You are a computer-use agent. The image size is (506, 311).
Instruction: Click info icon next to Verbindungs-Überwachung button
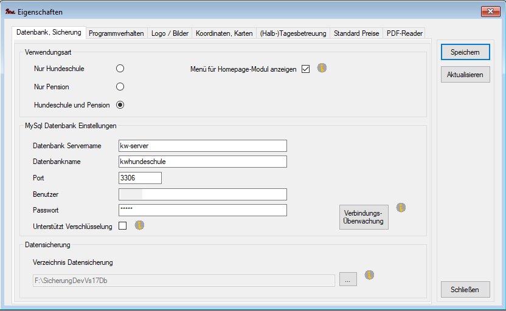pyautogui.click(x=401, y=208)
